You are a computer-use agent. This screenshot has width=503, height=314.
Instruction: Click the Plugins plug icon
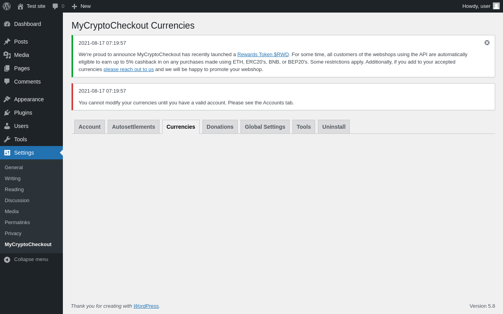coord(7,113)
